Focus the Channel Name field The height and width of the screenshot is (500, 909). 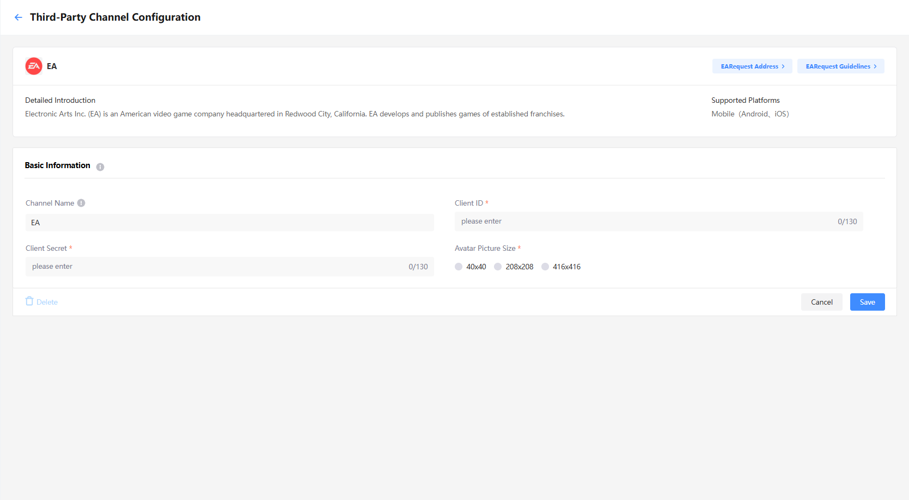coord(230,223)
